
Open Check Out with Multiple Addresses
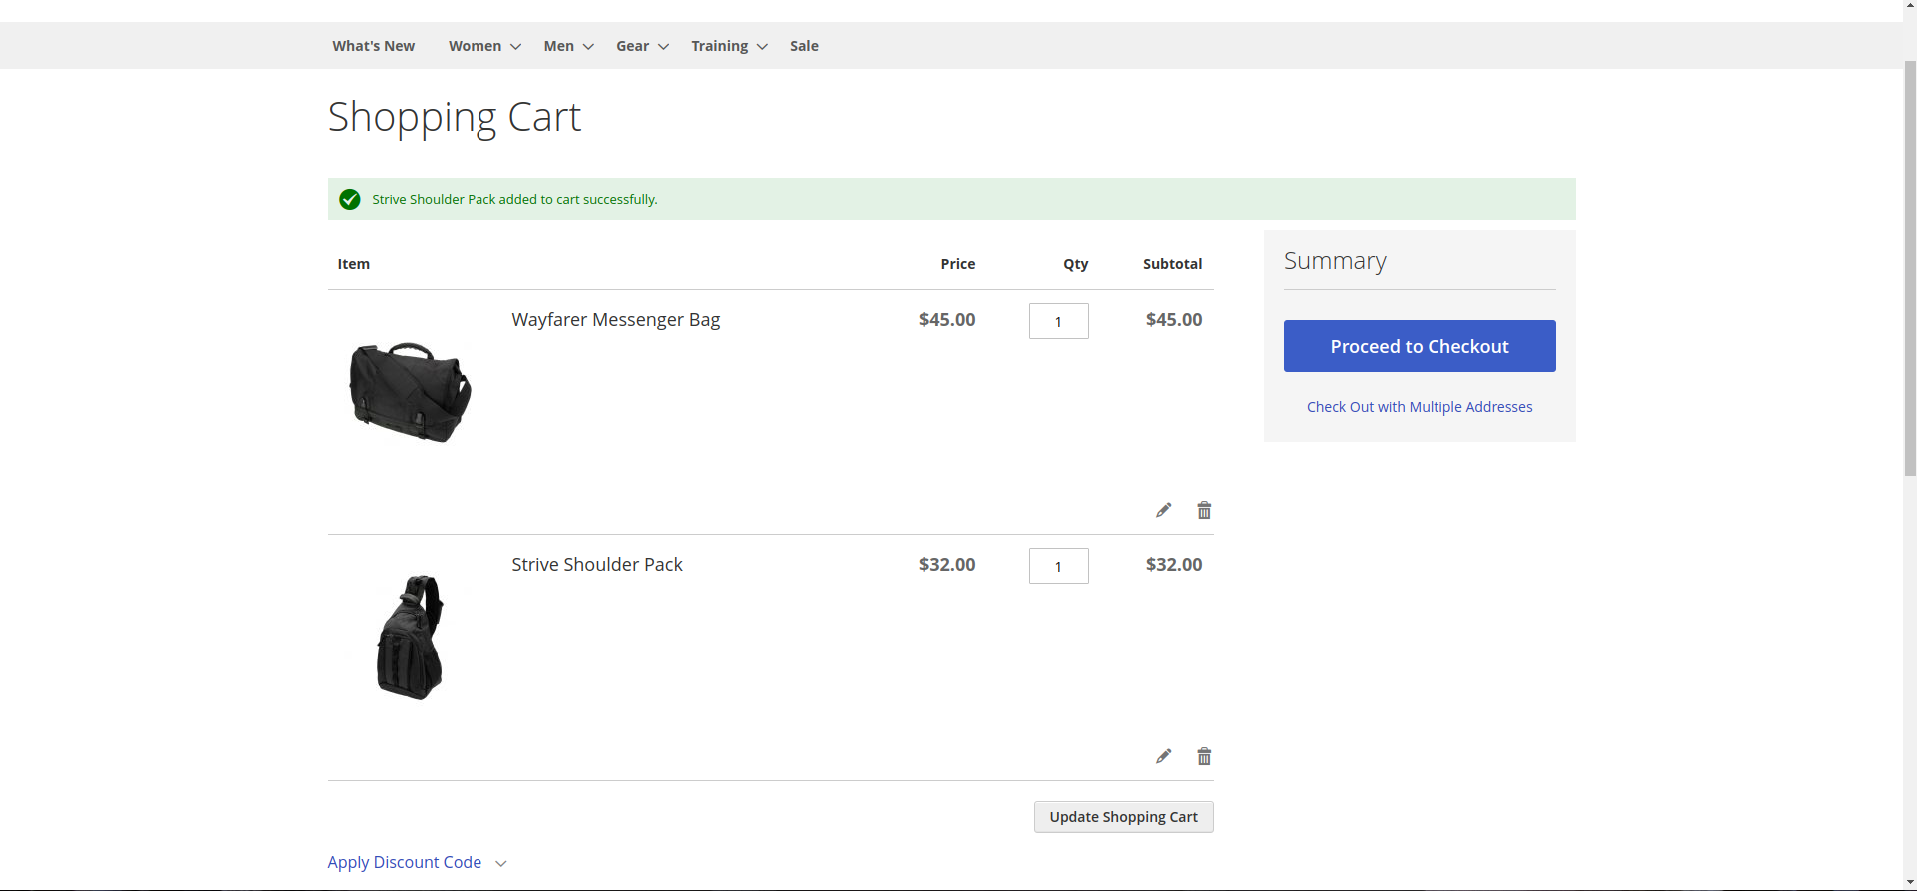[x=1419, y=407]
